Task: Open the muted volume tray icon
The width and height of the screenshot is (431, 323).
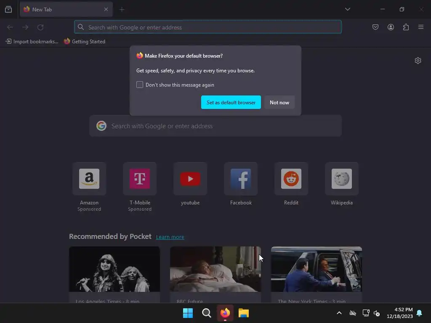Action: (377, 313)
